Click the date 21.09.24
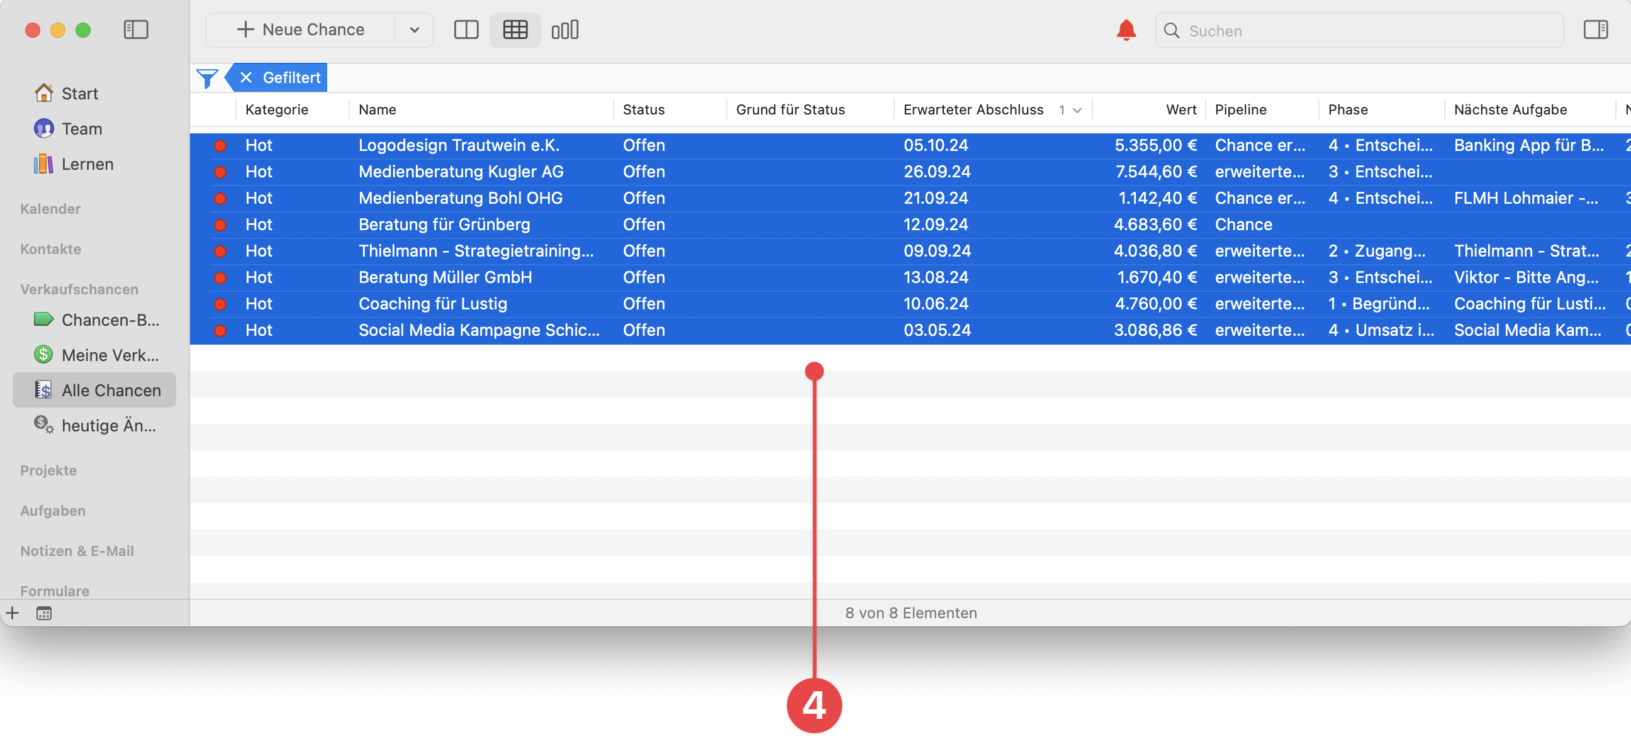The image size is (1631, 744). tap(935, 199)
